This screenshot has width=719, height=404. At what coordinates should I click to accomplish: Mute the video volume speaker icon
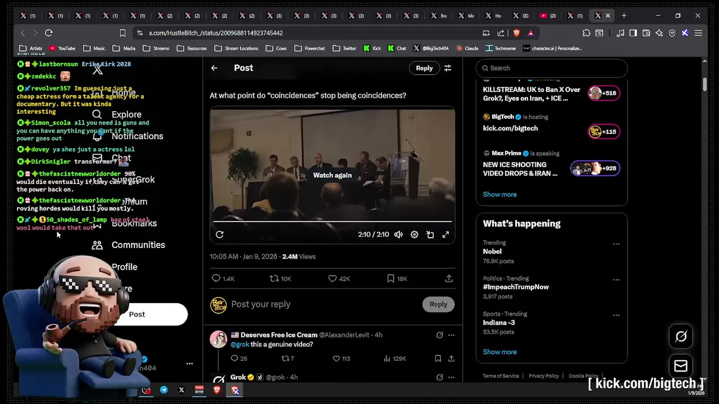pyautogui.click(x=398, y=235)
